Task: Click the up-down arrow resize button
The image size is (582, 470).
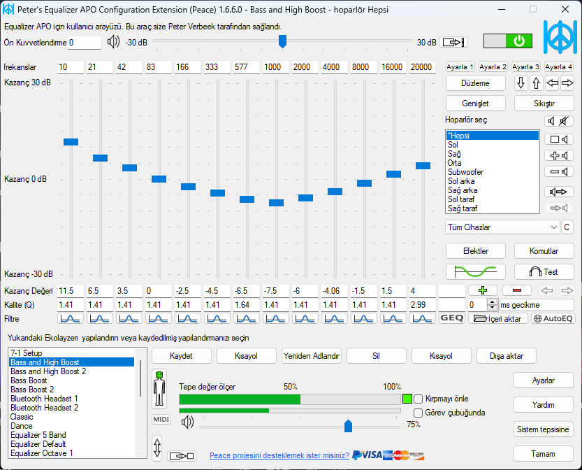Action: pos(157,448)
